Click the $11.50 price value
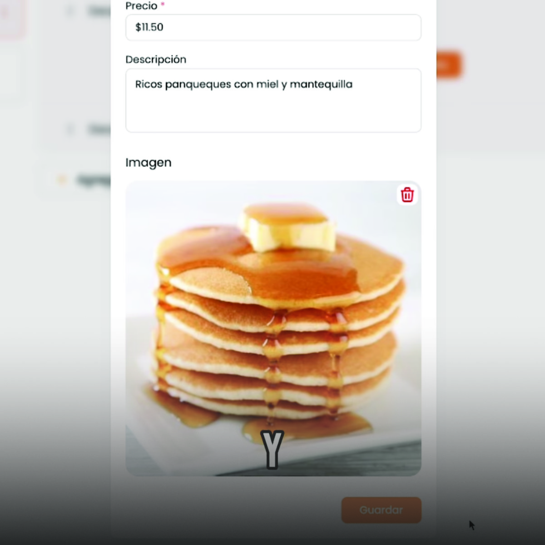 tap(149, 27)
